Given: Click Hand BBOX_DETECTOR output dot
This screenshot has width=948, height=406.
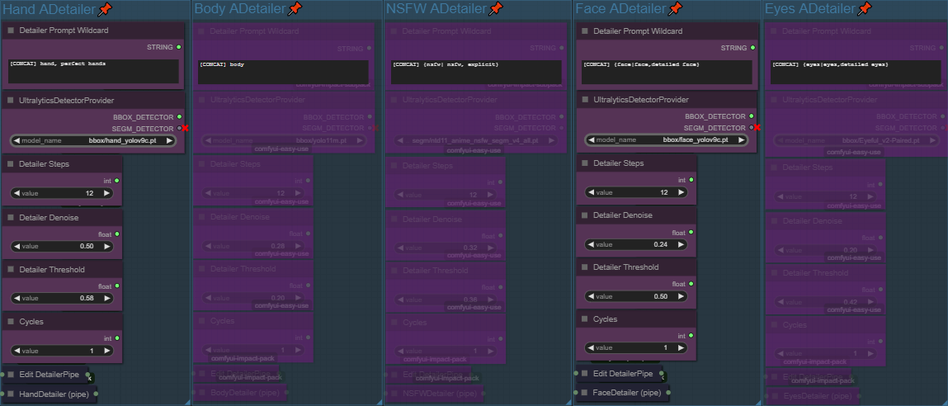Looking at the screenshot, I should point(179,117).
